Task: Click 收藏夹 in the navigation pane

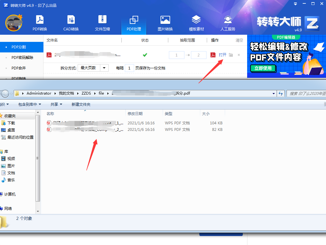Action: tap(10, 116)
